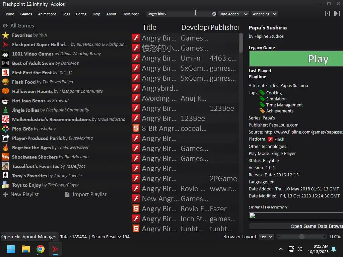Select the 1001 Video Games playlist icon
The height and width of the screenshot is (257, 343).
coord(5,54)
